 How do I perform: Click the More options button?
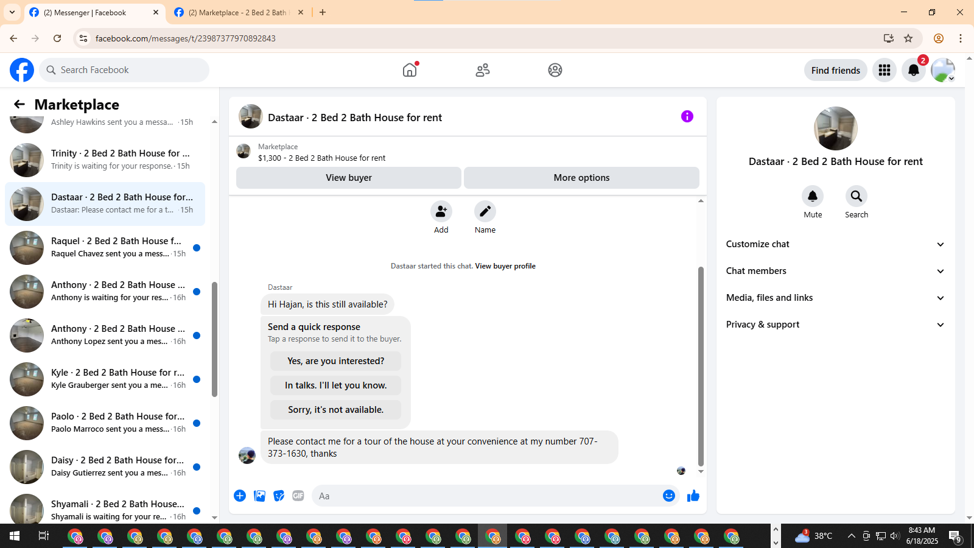(581, 178)
